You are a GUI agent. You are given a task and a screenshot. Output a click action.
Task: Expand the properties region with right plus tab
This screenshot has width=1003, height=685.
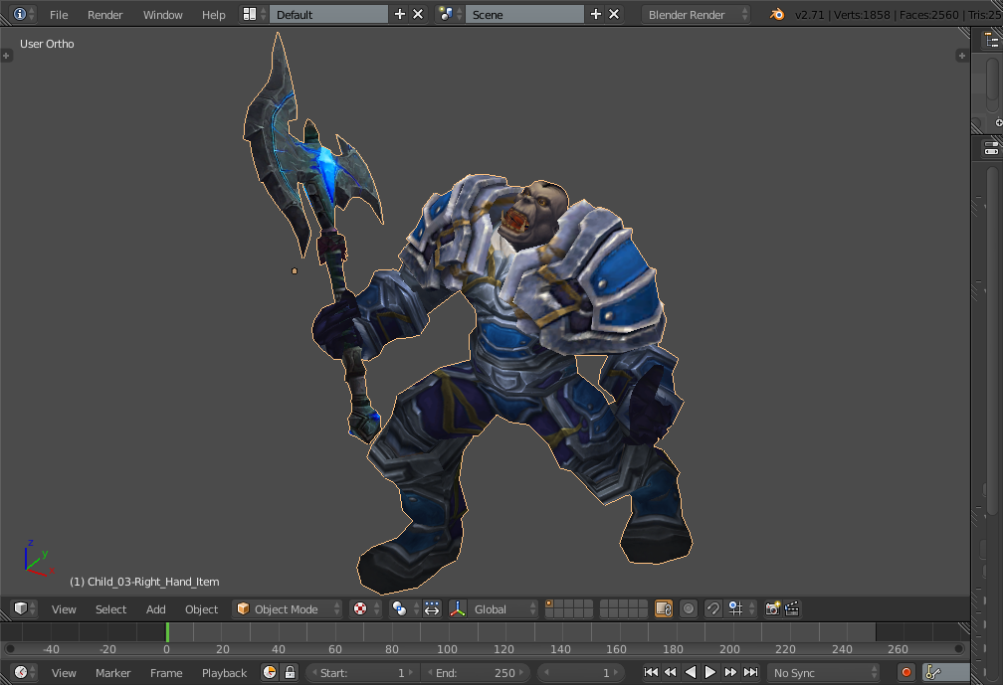[x=961, y=56]
